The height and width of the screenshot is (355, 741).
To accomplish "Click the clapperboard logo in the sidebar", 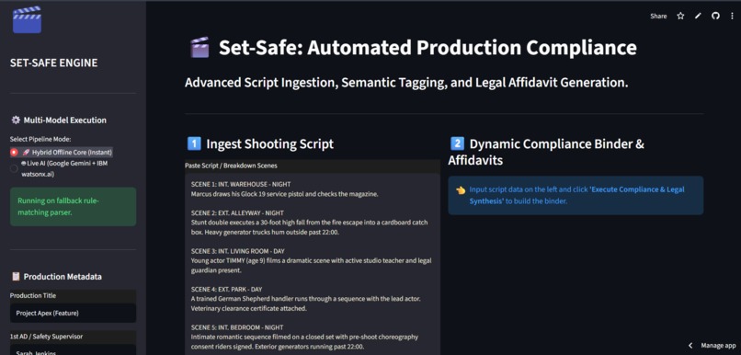I will click(x=27, y=19).
